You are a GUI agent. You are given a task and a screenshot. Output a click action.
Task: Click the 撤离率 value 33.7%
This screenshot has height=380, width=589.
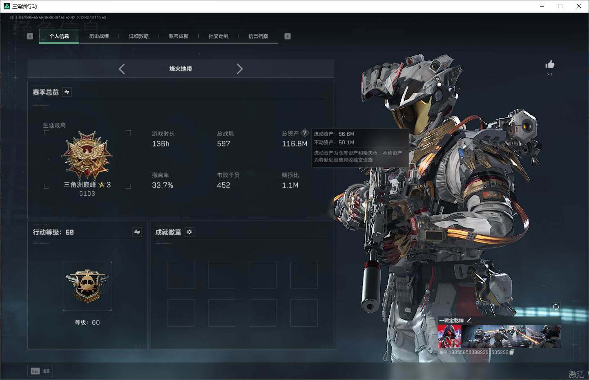(x=163, y=186)
